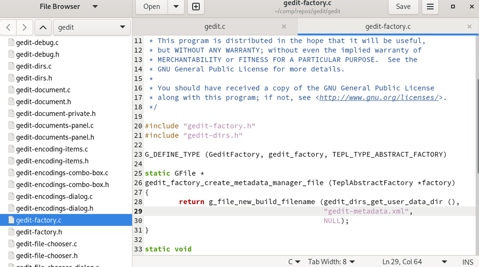Screen dimensions: 479x267
Task: Click the editor vertical scrollbar
Action: coord(478,126)
